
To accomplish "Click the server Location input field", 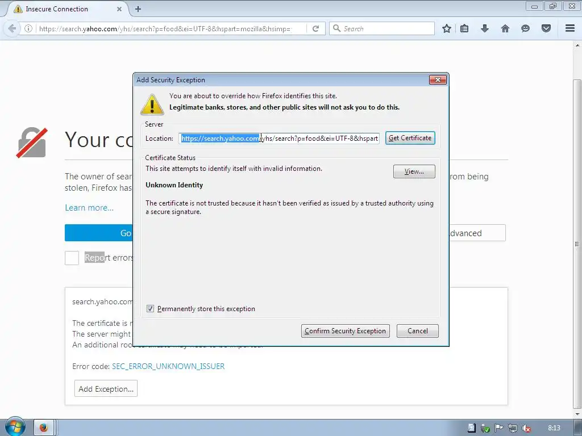I will 279,139.
